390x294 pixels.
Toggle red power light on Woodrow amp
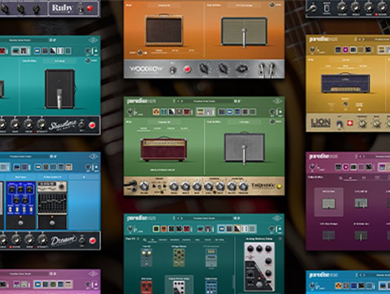pyautogui.click(x=187, y=70)
